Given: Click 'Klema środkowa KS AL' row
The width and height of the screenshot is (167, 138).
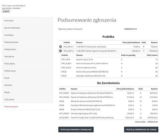Looking at the screenshot, I should tap(86, 67).
